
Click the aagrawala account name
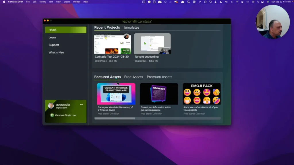coord(63,105)
